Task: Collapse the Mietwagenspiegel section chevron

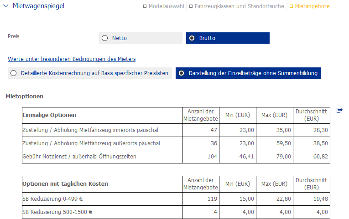Action: [x=5, y=6]
